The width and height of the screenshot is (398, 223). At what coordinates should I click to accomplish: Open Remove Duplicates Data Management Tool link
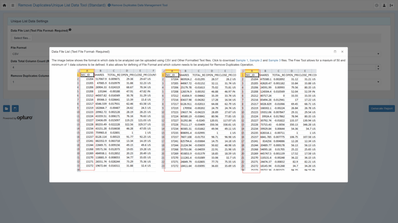pos(138,5)
